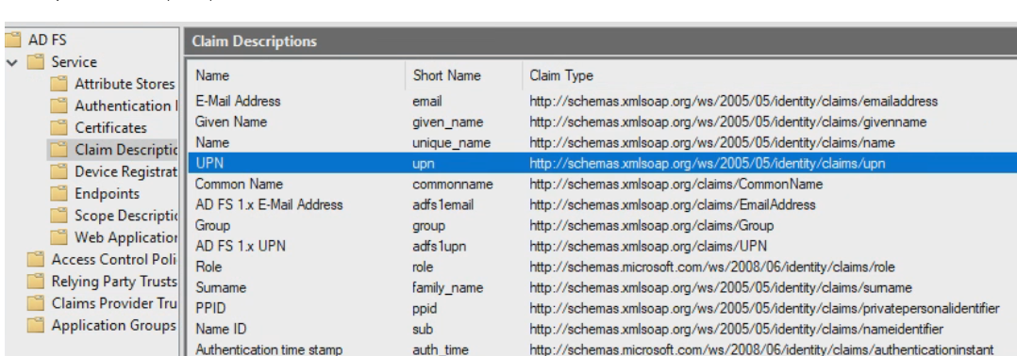The height and width of the screenshot is (356, 1017).
Task: Select the Authentication time stamp row
Action: (603, 349)
